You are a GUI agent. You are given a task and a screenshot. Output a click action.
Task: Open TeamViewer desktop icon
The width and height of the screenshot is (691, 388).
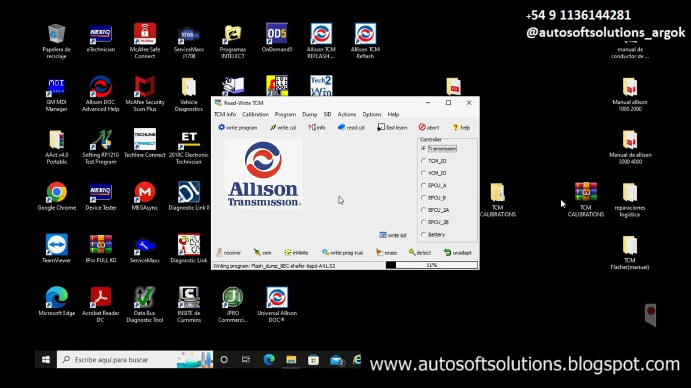point(57,249)
